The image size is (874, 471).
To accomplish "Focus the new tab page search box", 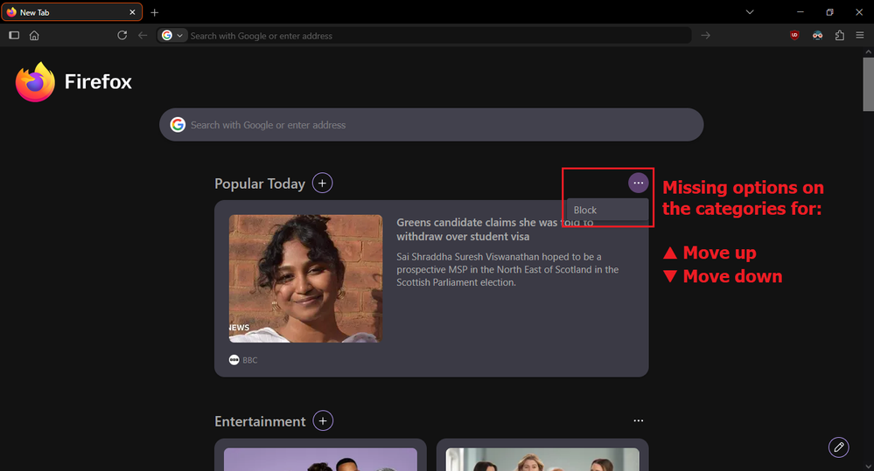I will click(431, 125).
